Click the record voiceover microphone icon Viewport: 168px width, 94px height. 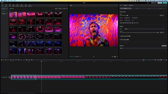point(144,60)
